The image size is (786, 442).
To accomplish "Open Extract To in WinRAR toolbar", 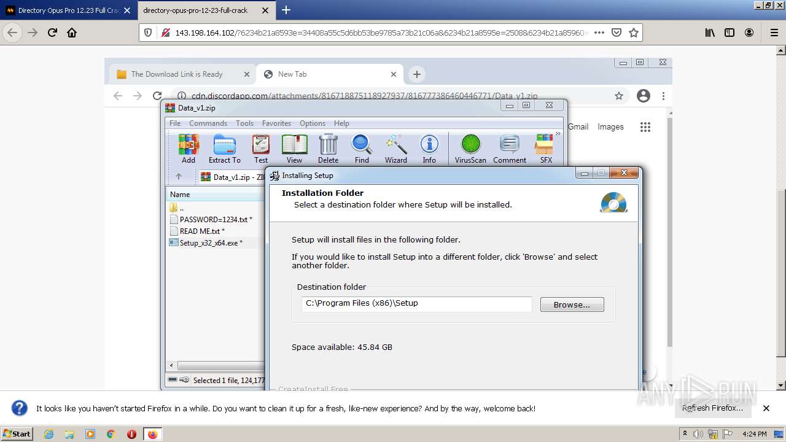I will (x=224, y=149).
